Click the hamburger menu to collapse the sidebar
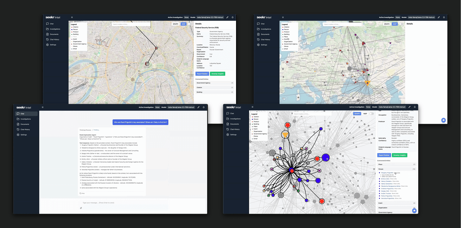 click(43, 107)
